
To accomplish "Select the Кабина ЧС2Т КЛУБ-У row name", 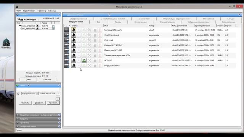I will (x=113, y=45).
